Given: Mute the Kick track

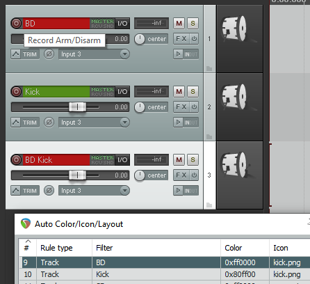Looking at the screenshot, I should pyautogui.click(x=179, y=92).
